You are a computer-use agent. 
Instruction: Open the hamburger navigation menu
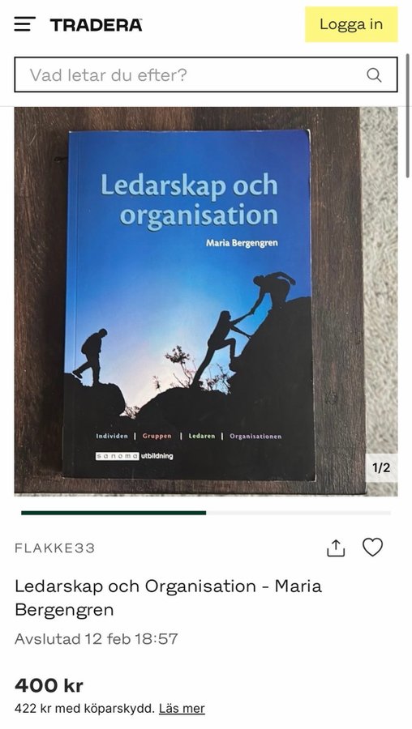point(24,24)
